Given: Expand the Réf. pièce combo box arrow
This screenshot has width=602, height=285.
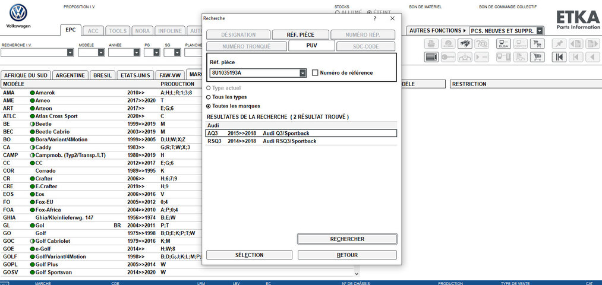Looking at the screenshot, I should [302, 73].
